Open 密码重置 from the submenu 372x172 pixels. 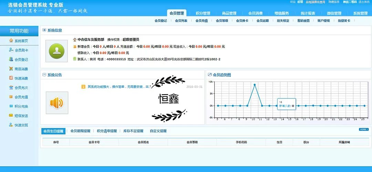tap(303, 21)
